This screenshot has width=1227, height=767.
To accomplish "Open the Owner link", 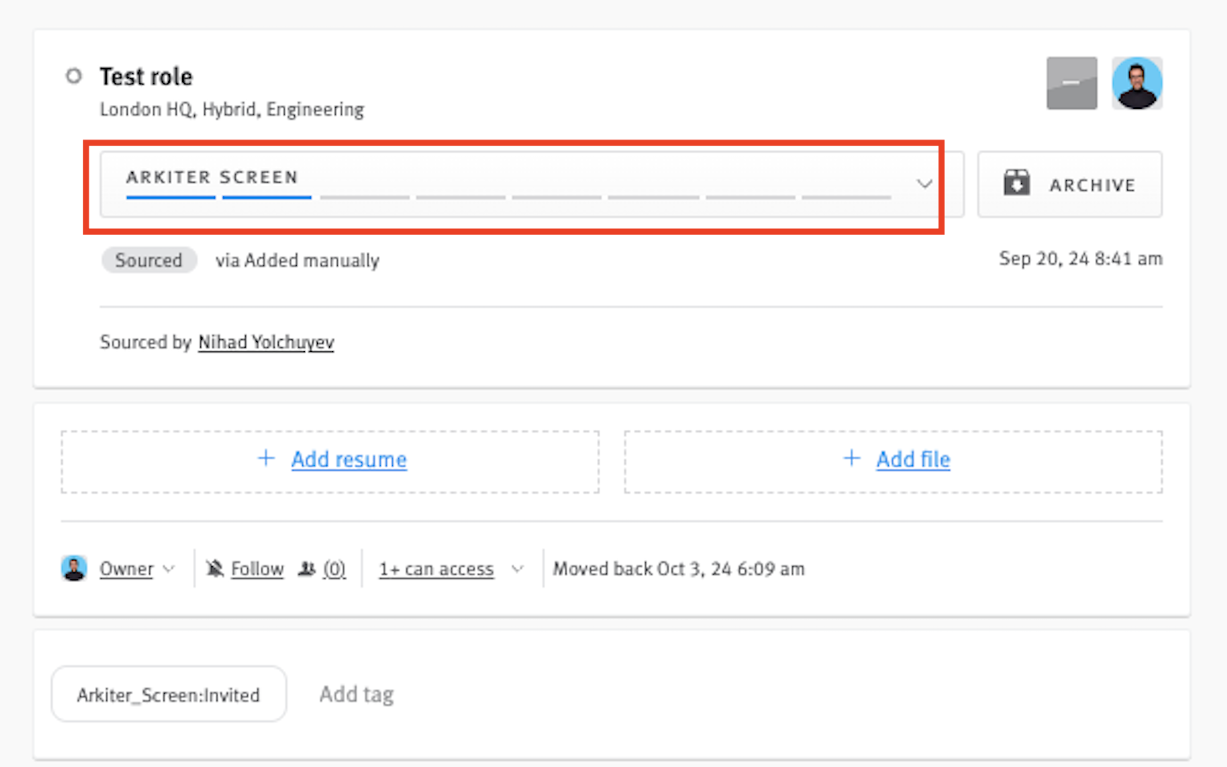I will (126, 569).
